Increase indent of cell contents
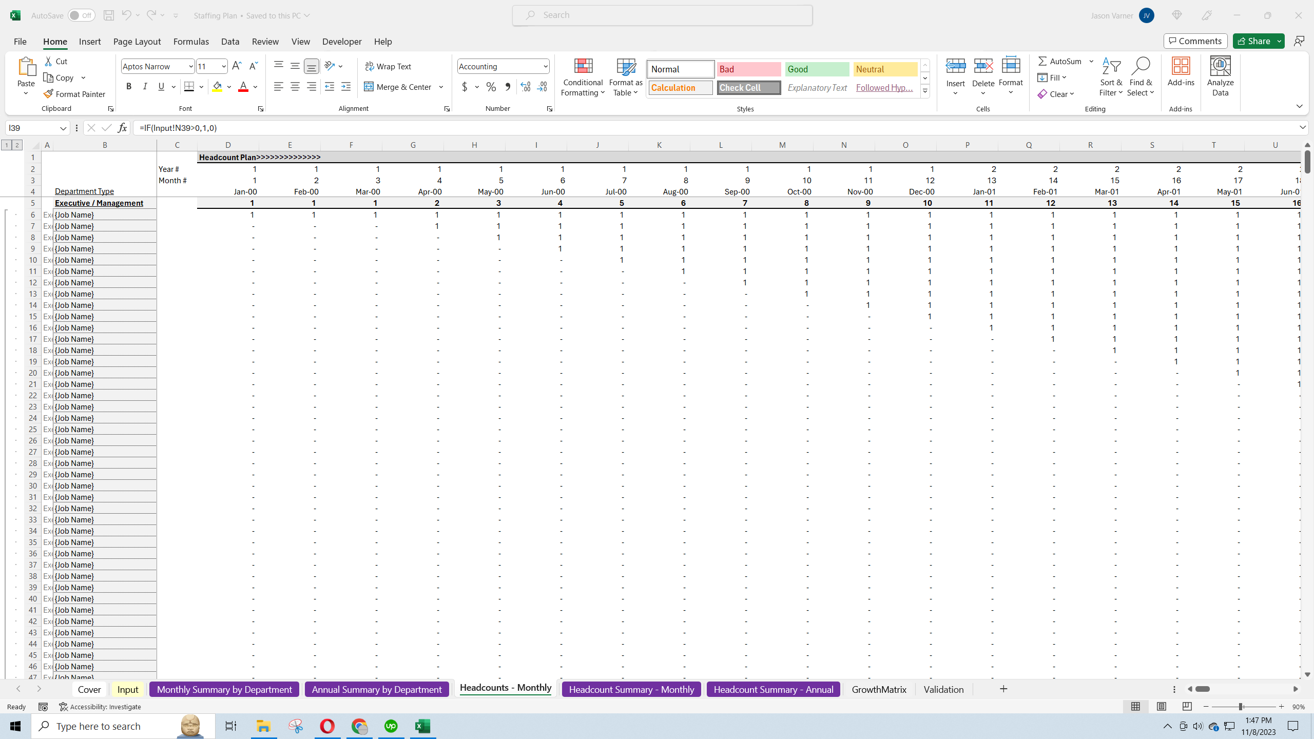 tap(346, 87)
